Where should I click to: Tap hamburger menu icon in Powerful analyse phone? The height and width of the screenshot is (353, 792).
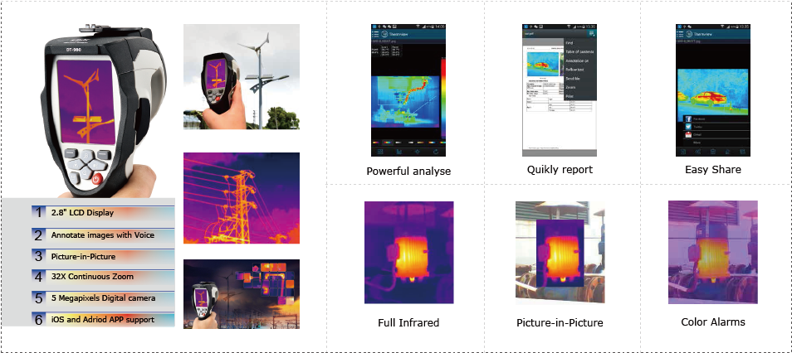pyautogui.click(x=376, y=35)
